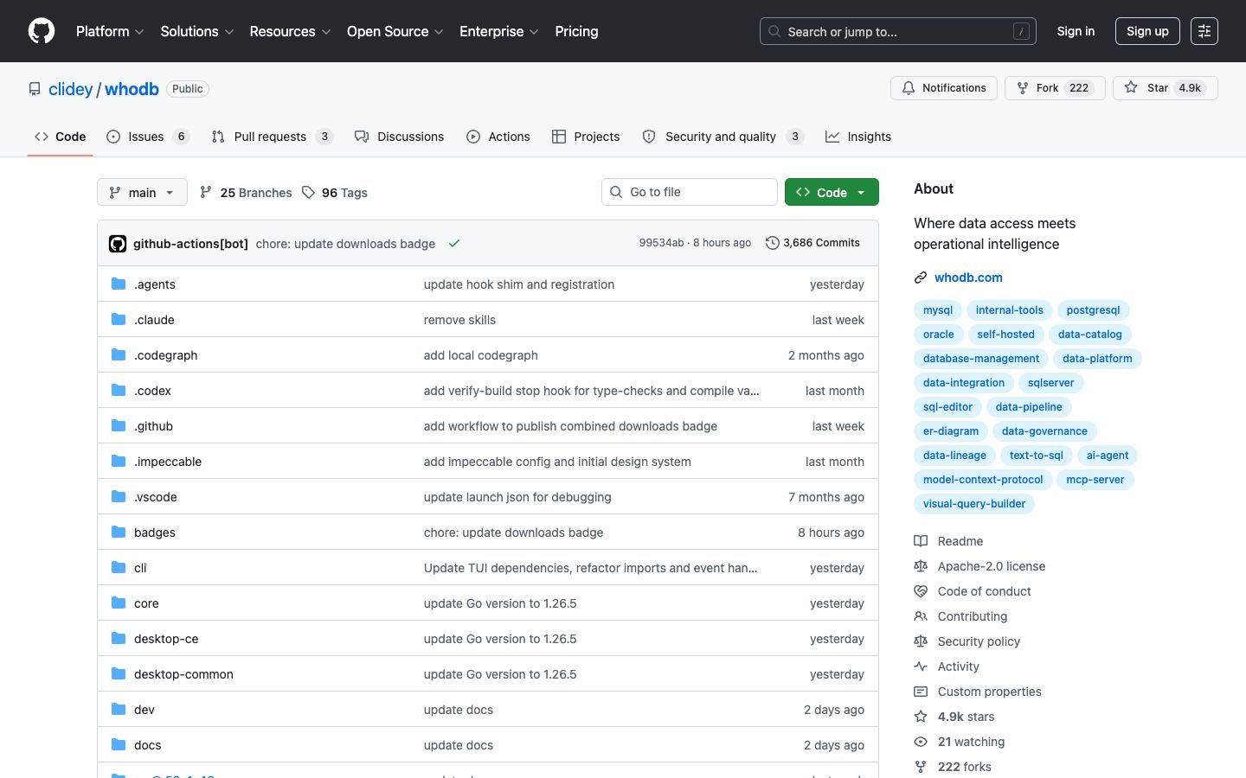Click the star icon next to 4.9k stars
The height and width of the screenshot is (778, 1246).
[921, 717]
